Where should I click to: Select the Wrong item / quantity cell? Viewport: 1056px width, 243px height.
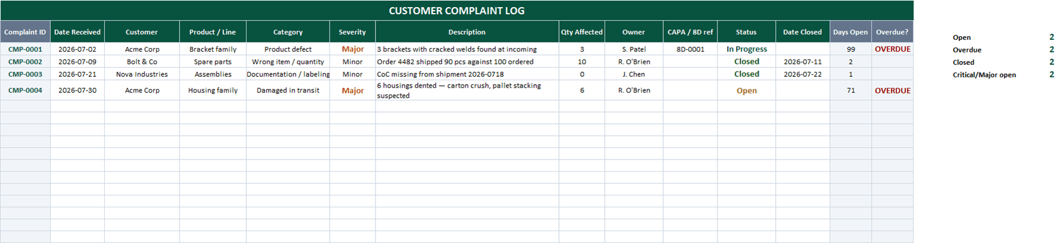pyautogui.click(x=288, y=62)
